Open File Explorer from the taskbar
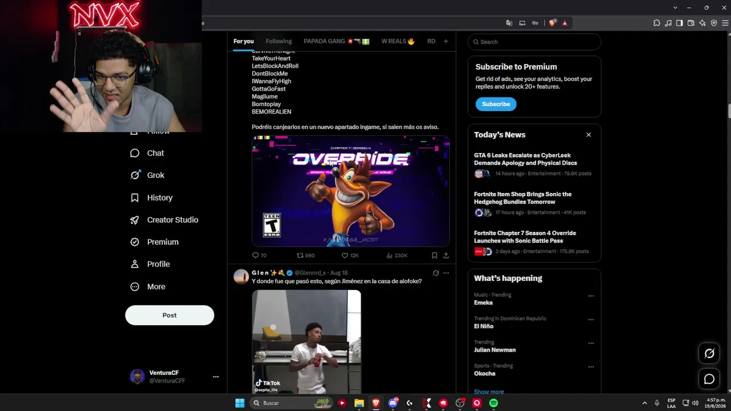Screen dimensions: 731x411 coord(359,403)
